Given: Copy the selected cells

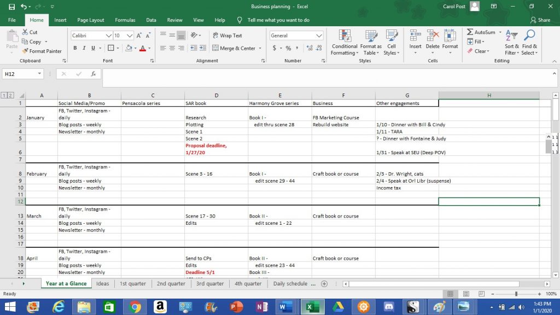Looking at the screenshot, I should [31, 42].
